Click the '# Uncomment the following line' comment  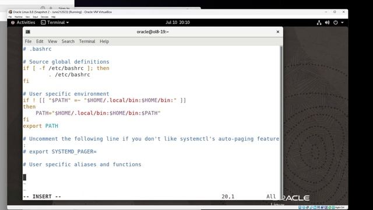(x=151, y=139)
